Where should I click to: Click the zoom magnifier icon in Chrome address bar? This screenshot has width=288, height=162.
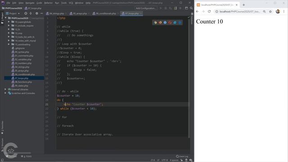point(264,11)
